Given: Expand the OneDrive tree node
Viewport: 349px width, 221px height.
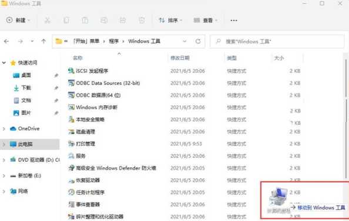Looking at the screenshot, I should 4,128.
